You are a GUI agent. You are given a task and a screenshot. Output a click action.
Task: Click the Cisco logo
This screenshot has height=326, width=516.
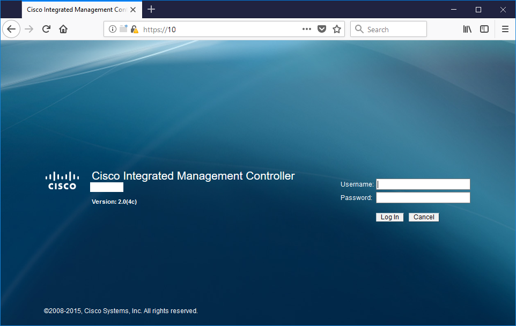click(62, 181)
